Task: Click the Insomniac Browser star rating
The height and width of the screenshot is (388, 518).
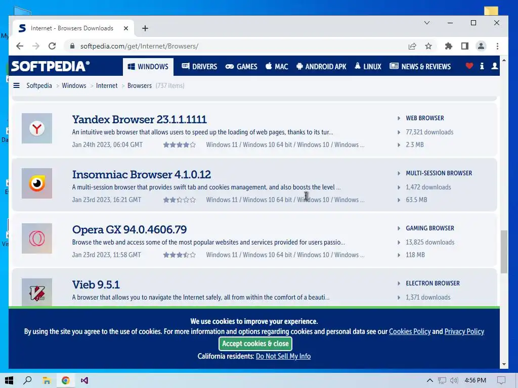Action: 180,200
